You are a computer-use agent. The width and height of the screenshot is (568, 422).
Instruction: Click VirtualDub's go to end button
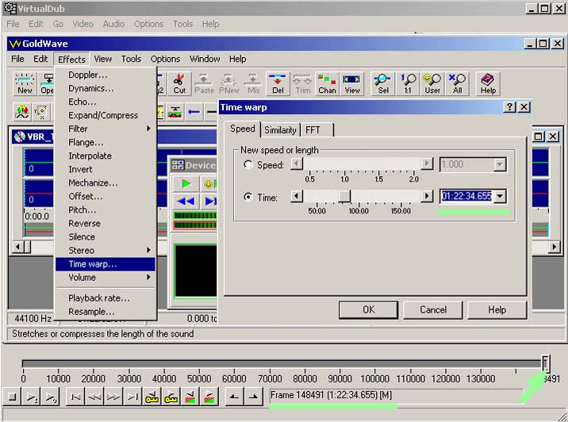point(132,397)
